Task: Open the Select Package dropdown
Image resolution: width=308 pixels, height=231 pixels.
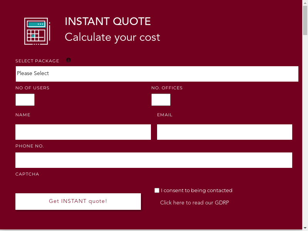Action: click(157, 74)
